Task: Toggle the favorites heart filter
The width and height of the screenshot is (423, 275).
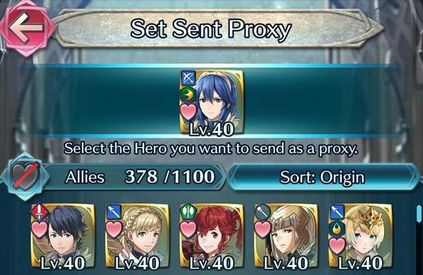Action: [25, 177]
